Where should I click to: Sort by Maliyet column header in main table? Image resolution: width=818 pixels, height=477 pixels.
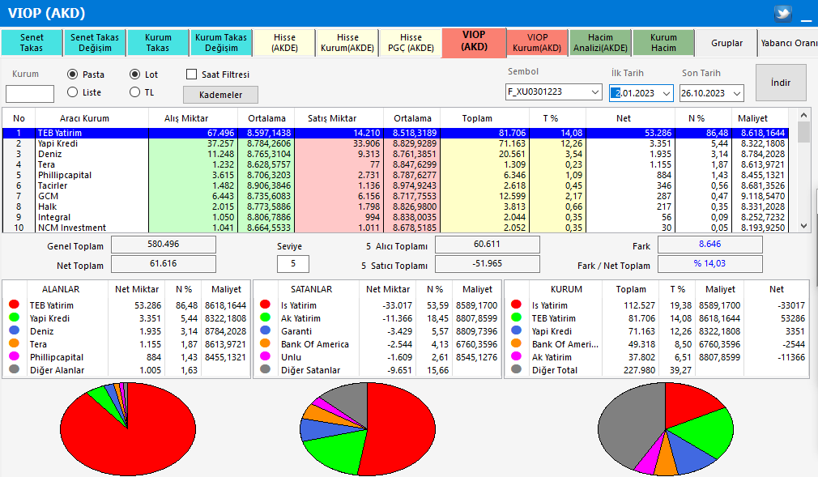[x=752, y=118]
